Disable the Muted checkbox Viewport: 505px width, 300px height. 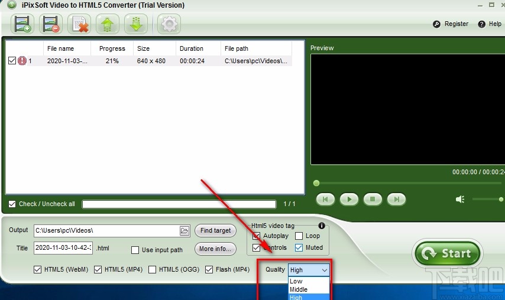(299, 247)
